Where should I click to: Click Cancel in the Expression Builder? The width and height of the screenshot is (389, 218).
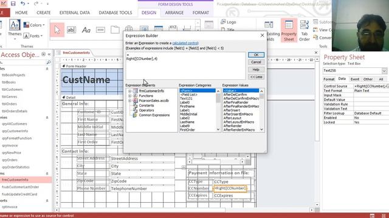point(256,62)
